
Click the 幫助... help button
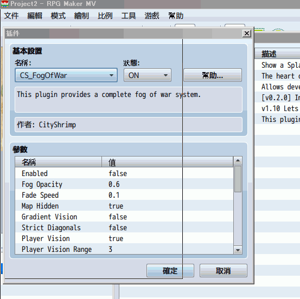click(x=213, y=75)
